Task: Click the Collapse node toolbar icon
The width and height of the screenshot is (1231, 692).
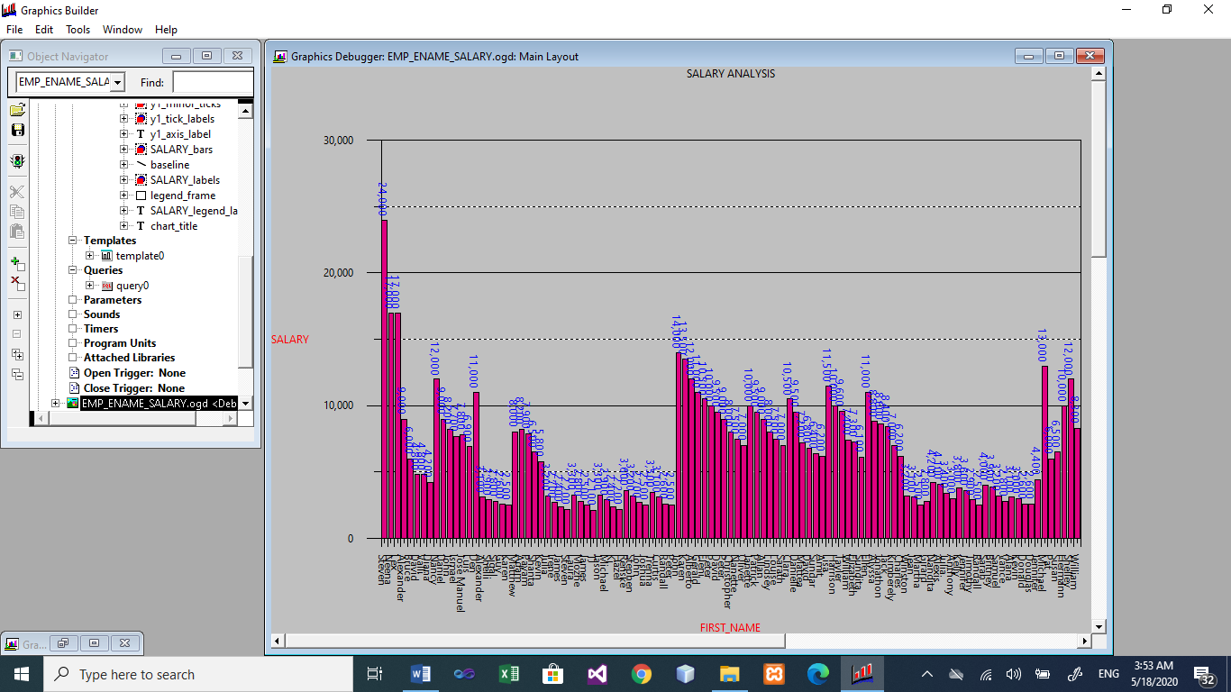Action: click(17, 334)
